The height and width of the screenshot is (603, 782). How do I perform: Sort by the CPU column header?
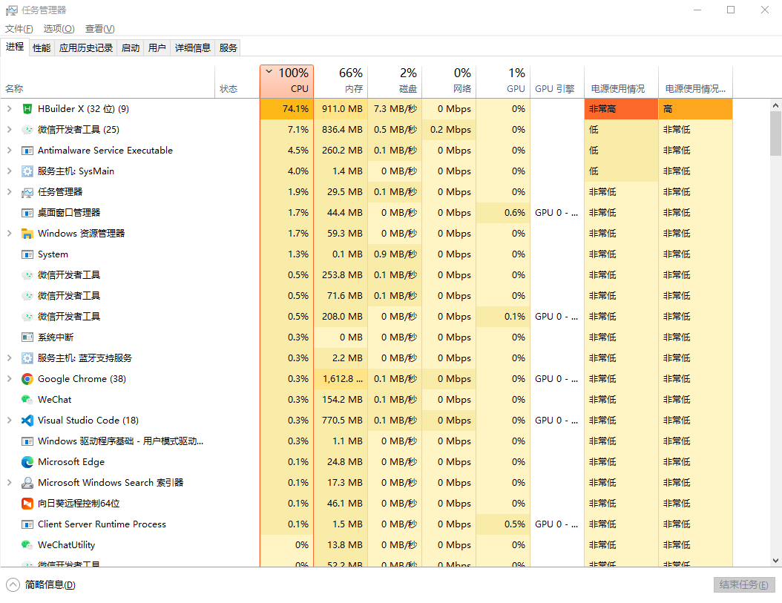click(287, 82)
